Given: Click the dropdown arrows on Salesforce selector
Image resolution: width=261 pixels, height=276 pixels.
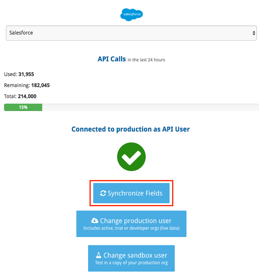Looking at the screenshot, I should pyautogui.click(x=254, y=33).
